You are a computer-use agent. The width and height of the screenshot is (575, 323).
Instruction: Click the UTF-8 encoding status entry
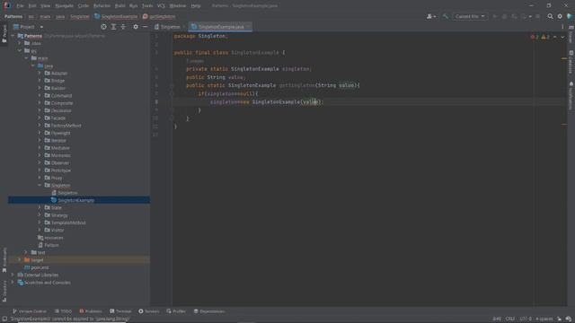pyautogui.click(x=526, y=319)
